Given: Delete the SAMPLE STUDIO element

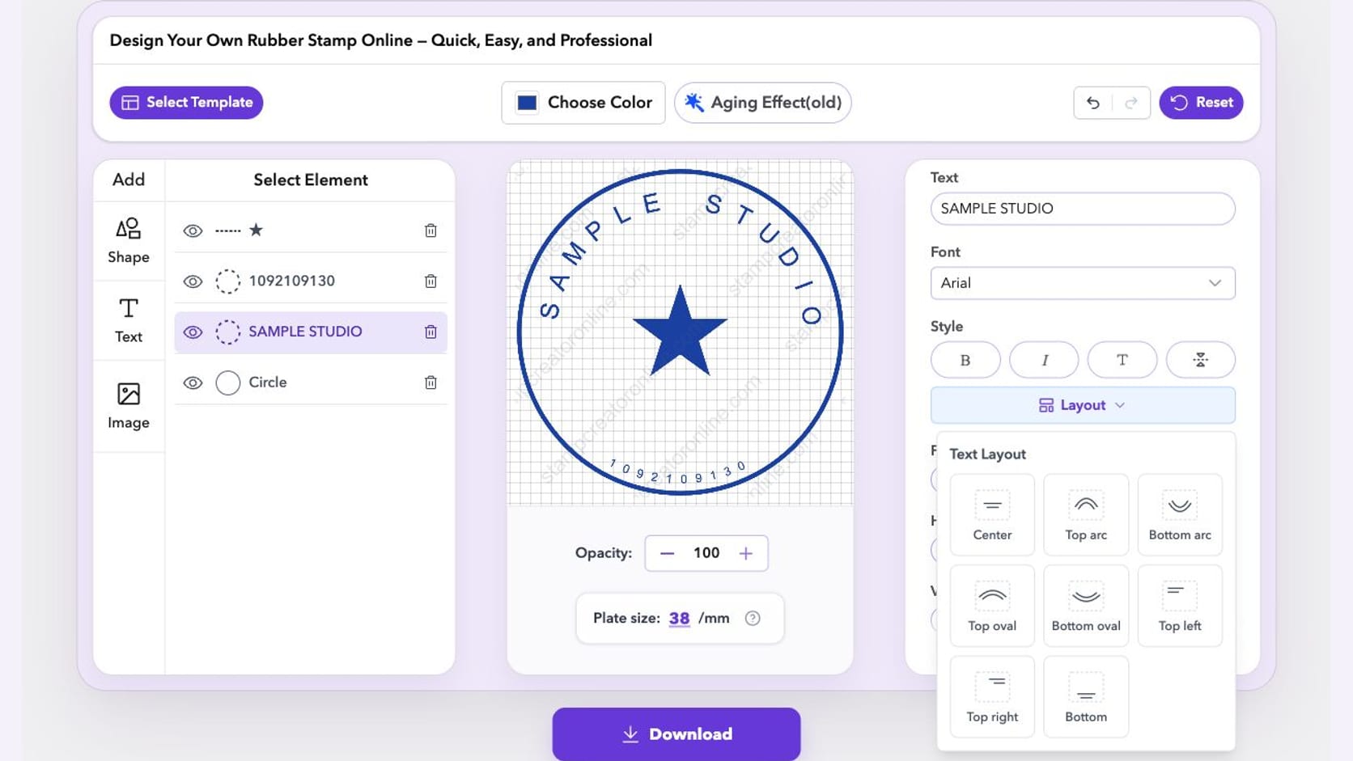Looking at the screenshot, I should [x=430, y=332].
